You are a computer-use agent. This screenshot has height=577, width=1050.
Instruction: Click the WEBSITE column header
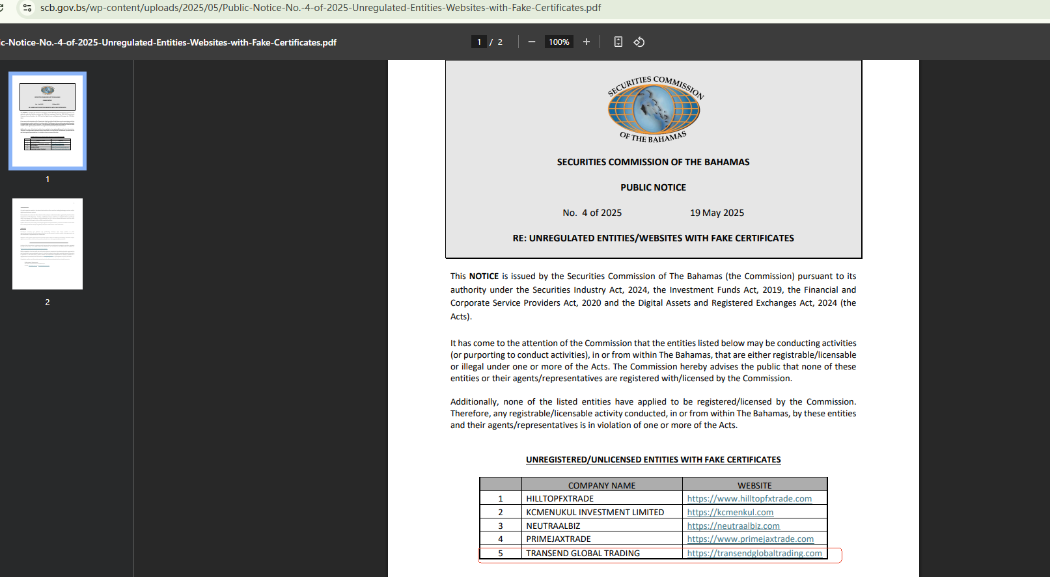click(755, 485)
